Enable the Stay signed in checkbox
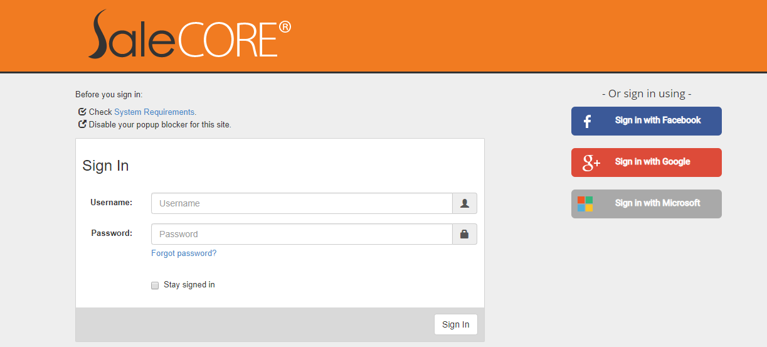The image size is (767, 347). [155, 286]
